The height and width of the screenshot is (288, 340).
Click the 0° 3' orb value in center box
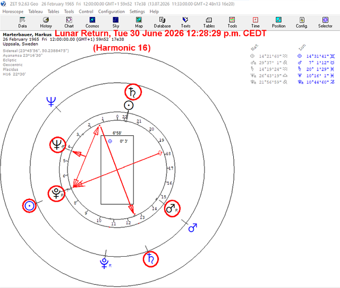pos(124,141)
